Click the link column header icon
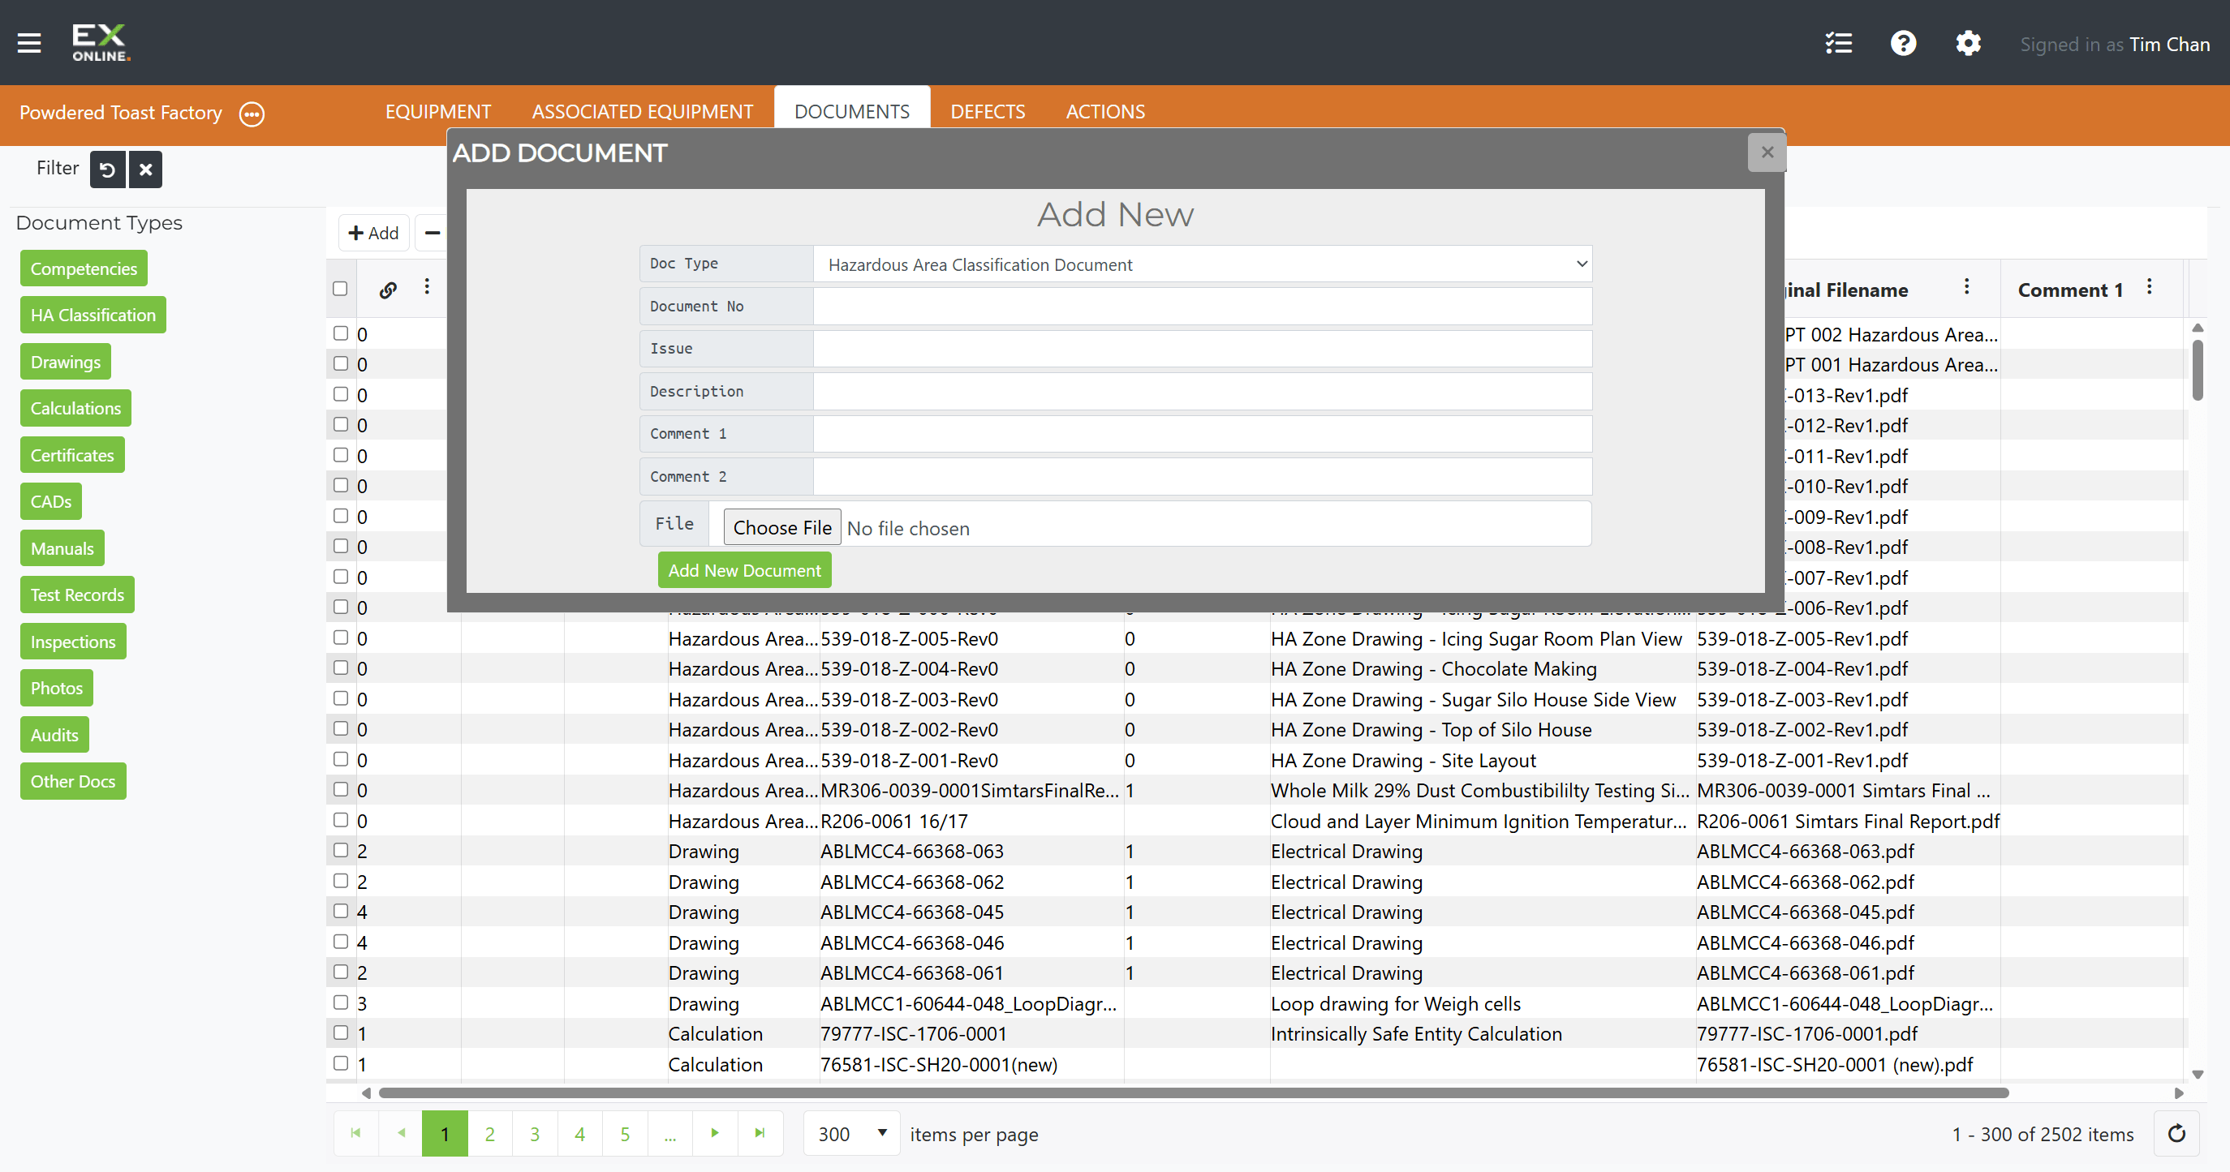The width and height of the screenshot is (2230, 1172). pos(388,290)
